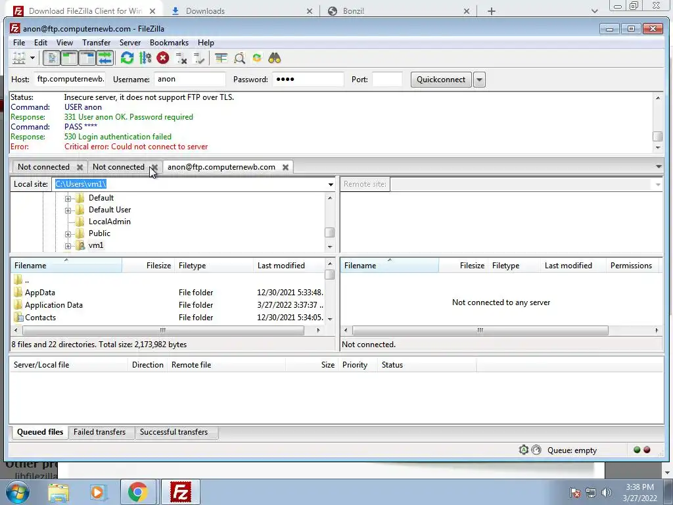Open Site Manager dropdown arrow in toolbar
Viewport: 673px width, 505px height.
tap(32, 58)
